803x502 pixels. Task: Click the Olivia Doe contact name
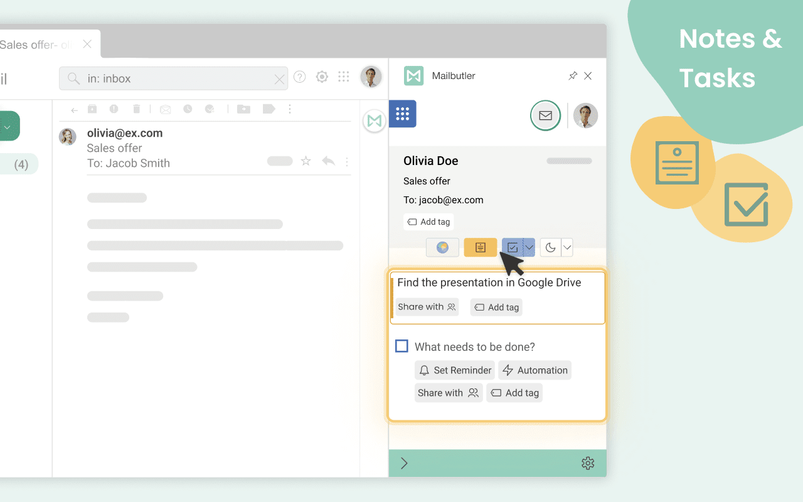(431, 161)
